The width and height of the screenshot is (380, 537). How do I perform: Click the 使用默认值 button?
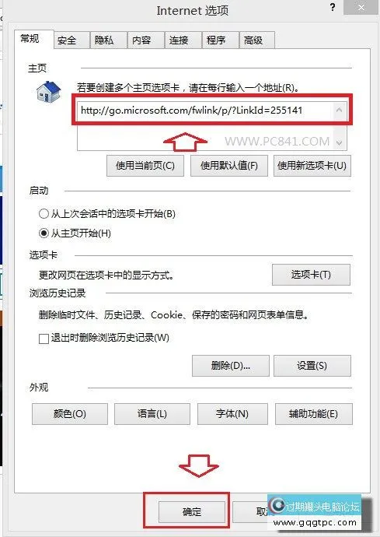[228, 166]
